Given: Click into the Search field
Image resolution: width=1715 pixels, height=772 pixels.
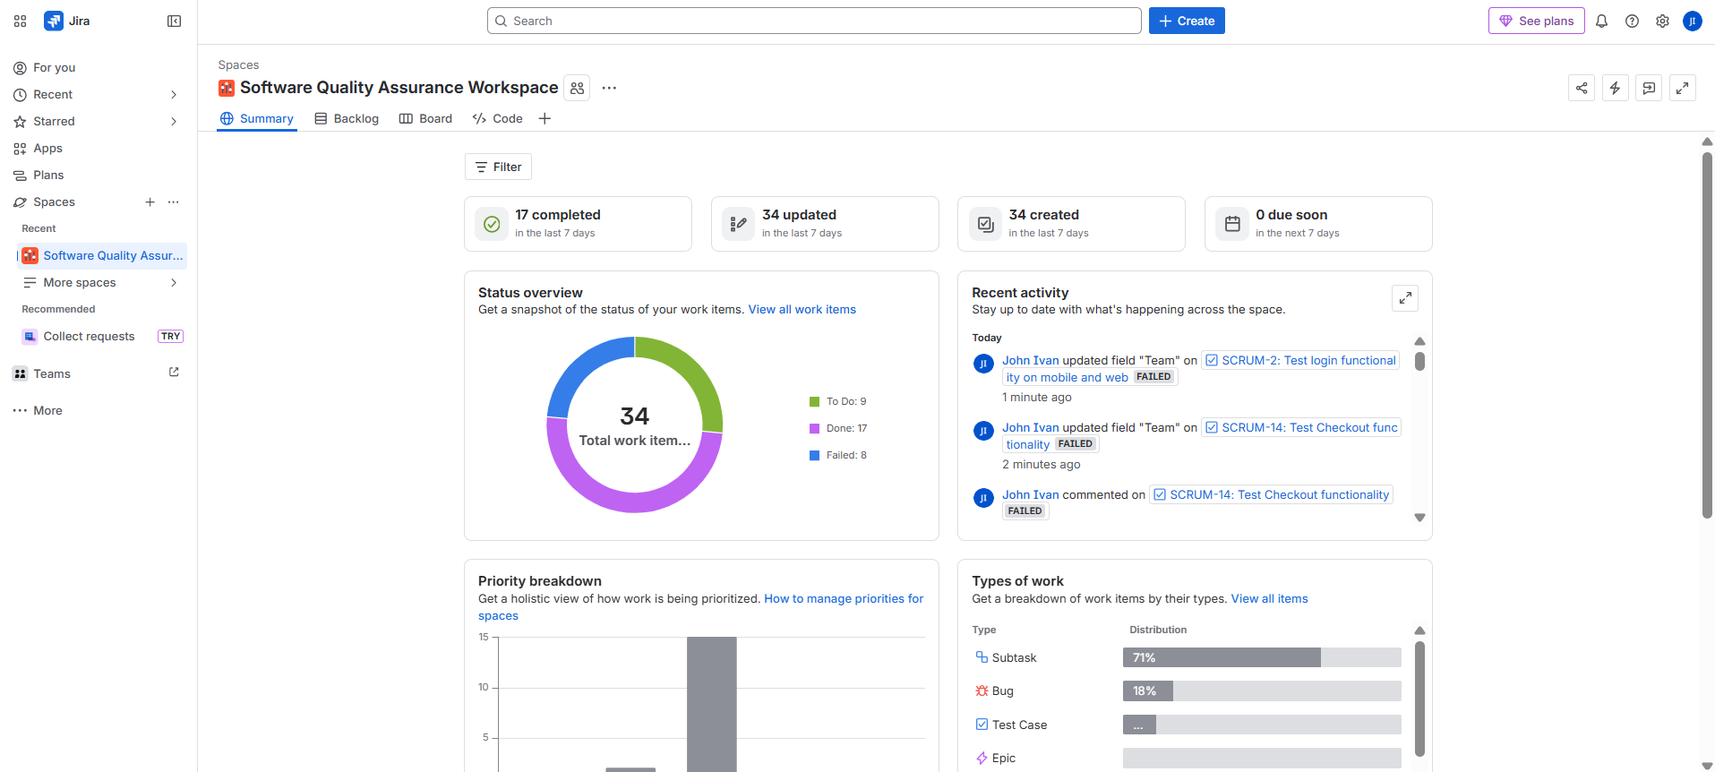Looking at the screenshot, I should point(814,21).
